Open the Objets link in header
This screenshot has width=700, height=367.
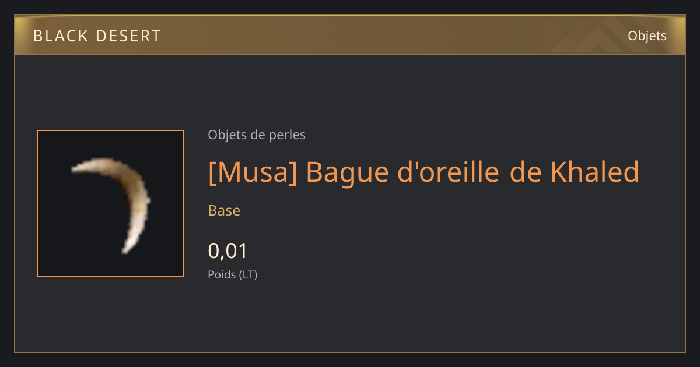[x=647, y=36]
